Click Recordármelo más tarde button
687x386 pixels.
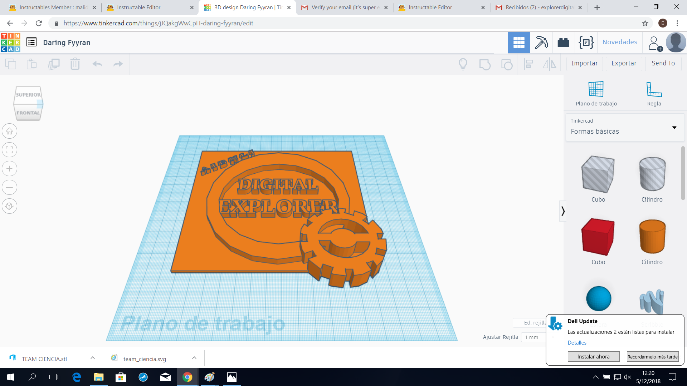coord(653,357)
